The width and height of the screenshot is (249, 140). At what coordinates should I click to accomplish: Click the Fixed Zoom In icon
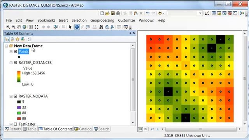click(31, 27)
